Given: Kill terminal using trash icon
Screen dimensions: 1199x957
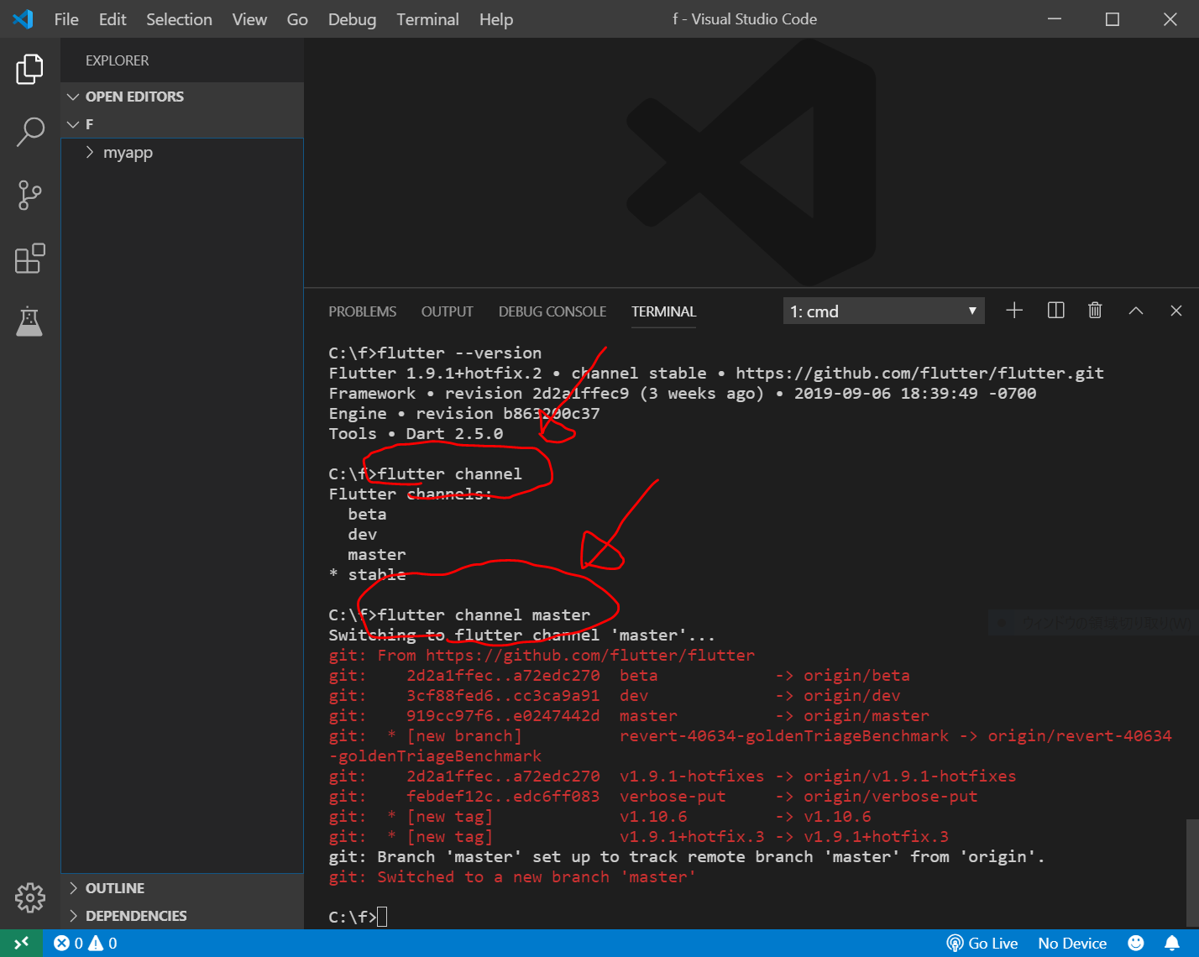Looking at the screenshot, I should point(1095,311).
